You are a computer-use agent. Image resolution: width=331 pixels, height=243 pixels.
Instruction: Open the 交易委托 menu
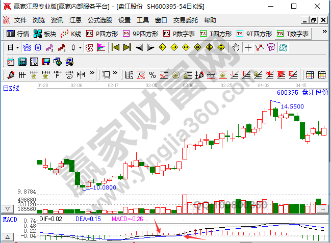(185, 20)
